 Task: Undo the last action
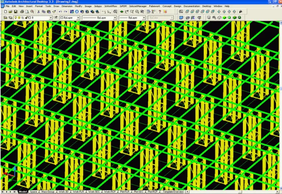(60, 12)
